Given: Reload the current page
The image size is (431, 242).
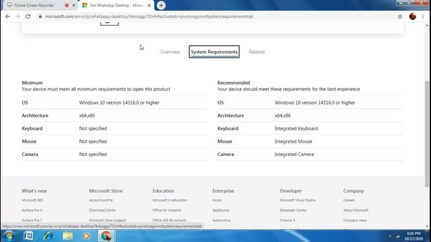Looking at the screenshot, I should [28, 16].
